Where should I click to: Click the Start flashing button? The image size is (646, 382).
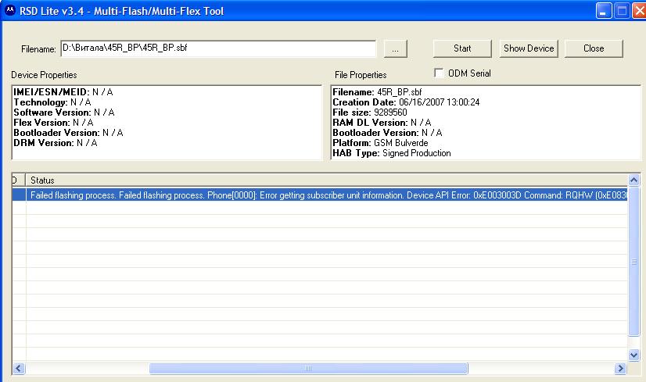coord(462,48)
